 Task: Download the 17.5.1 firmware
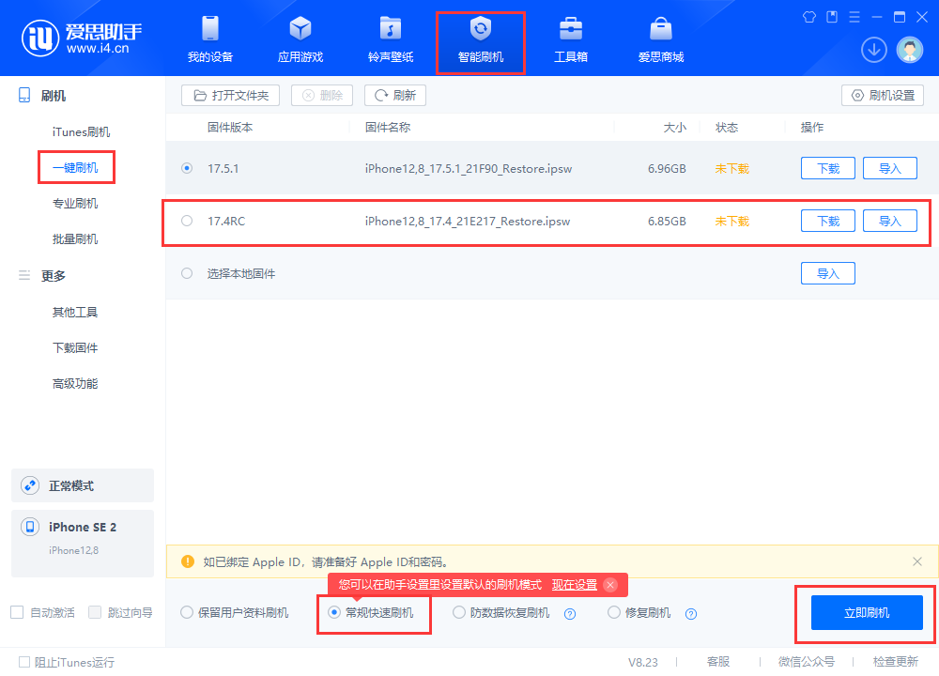[x=828, y=168]
